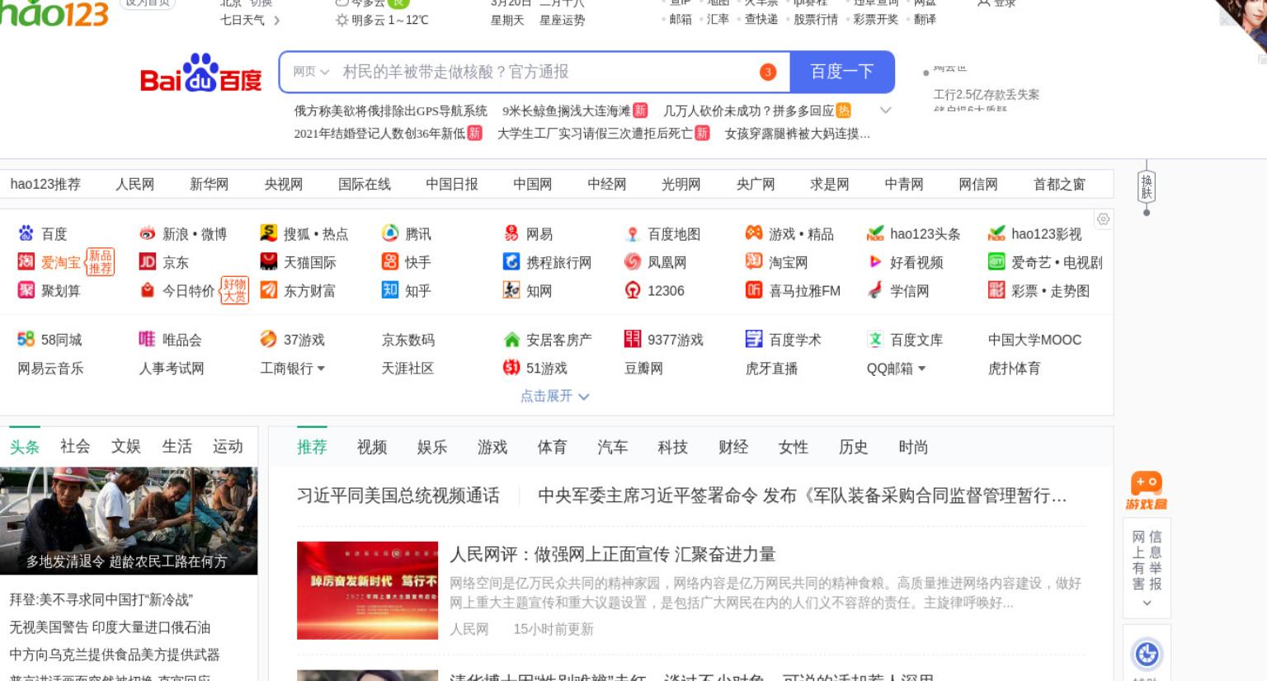Click the 网易 icon
1267x681 pixels.
[511, 233]
